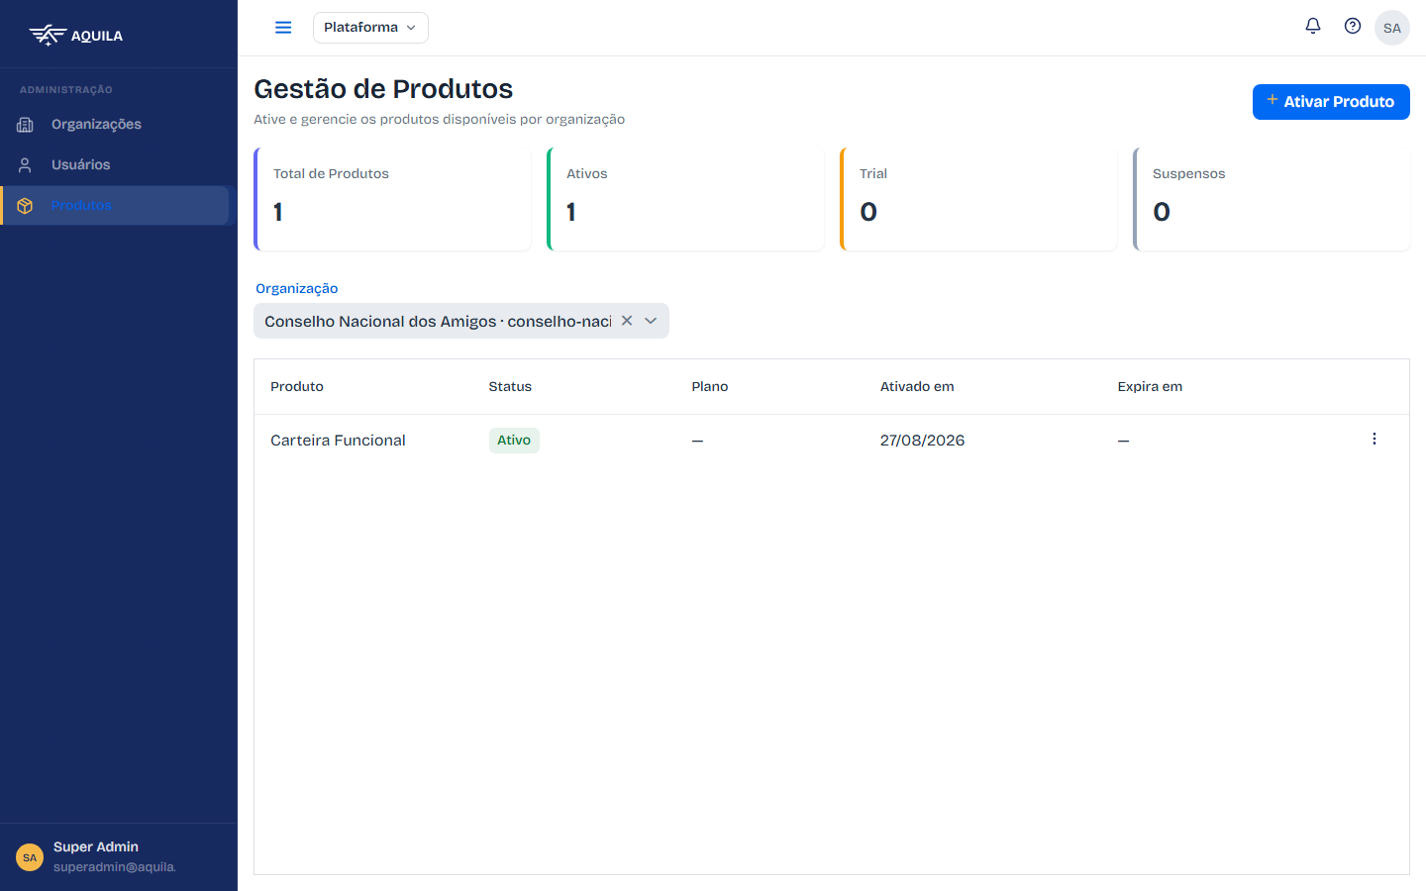The height and width of the screenshot is (891, 1426).
Task: Click the superadmin@aquila email text
Action: pyautogui.click(x=115, y=867)
